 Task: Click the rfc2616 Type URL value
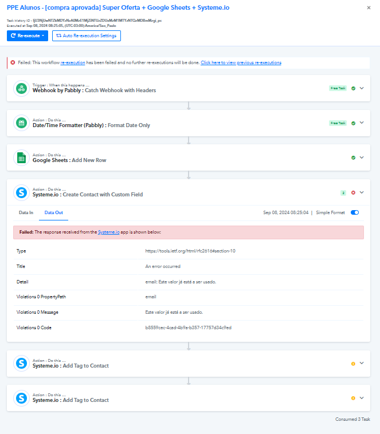[x=190, y=251]
